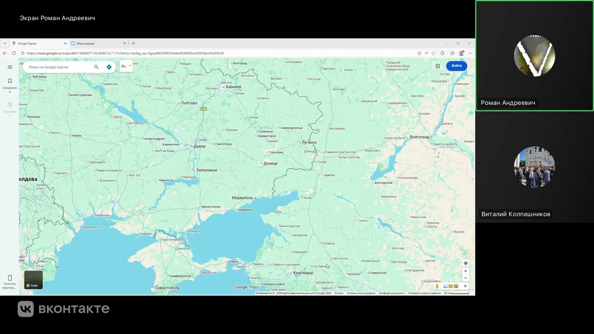Click the Мелитополь city label
The width and height of the screenshot is (594, 334).
click(211, 206)
